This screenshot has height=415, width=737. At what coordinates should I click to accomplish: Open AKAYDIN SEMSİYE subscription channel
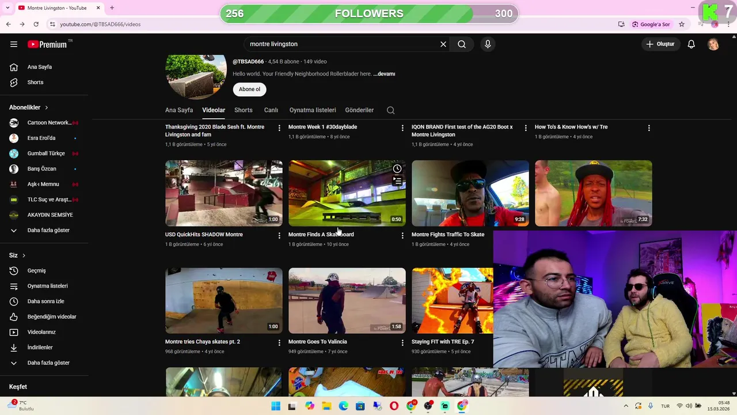44,215
